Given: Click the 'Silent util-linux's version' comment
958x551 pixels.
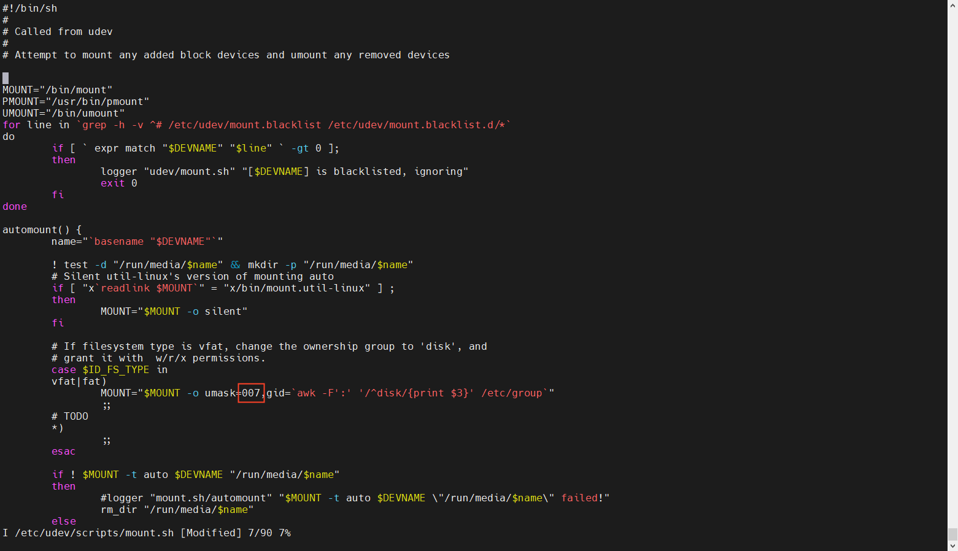Looking at the screenshot, I should (x=193, y=276).
